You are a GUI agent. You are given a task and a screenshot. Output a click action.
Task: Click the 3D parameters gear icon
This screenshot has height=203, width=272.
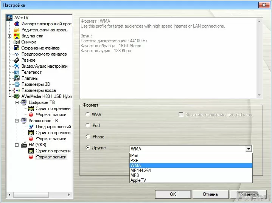(x=17, y=84)
